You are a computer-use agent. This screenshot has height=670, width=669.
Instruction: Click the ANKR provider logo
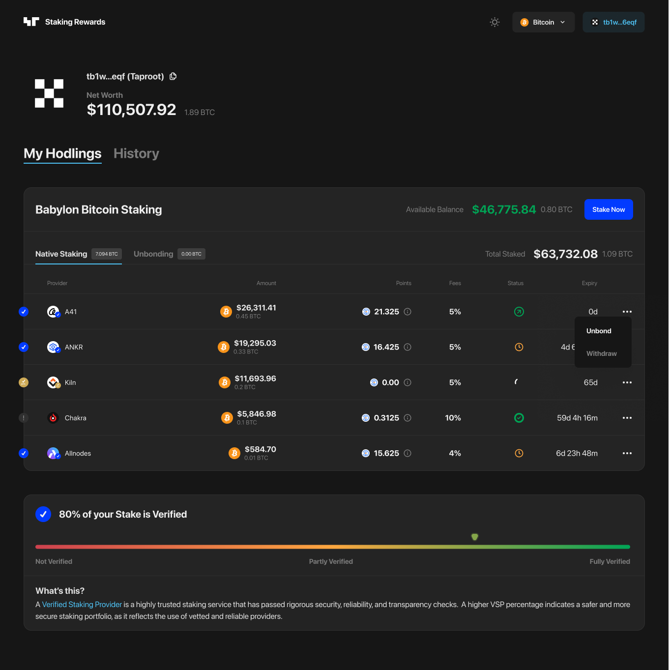click(x=53, y=347)
